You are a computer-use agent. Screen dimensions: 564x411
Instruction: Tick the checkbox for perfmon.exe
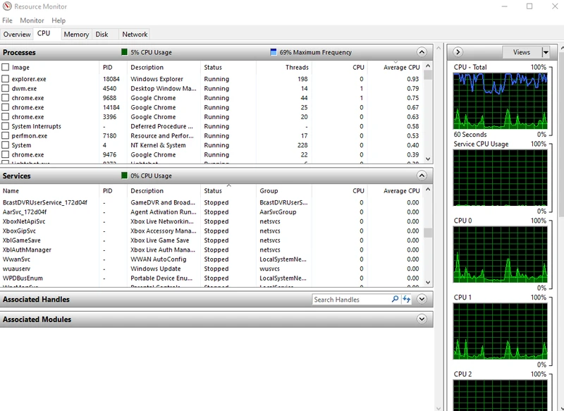point(6,135)
